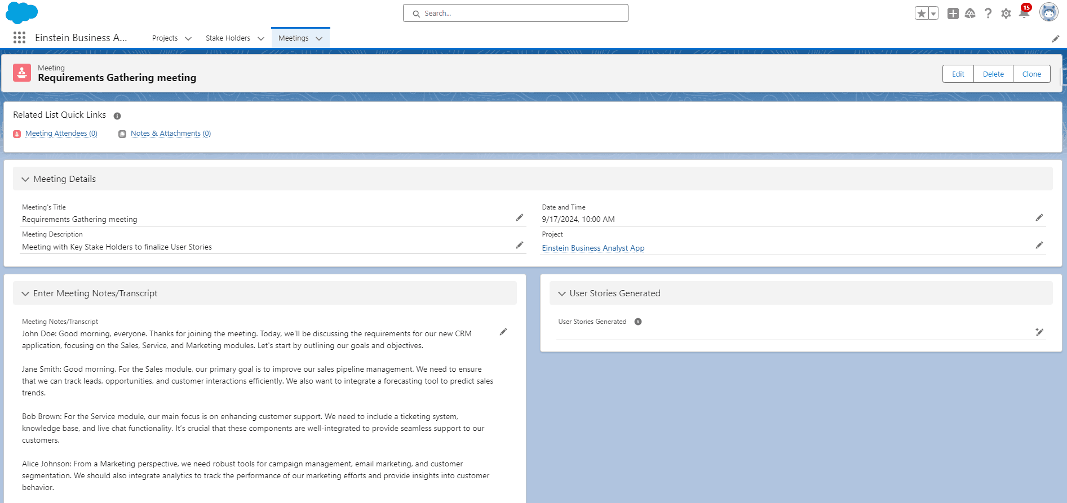Viewport: 1067px width, 503px height.
Task: Edit the Project field pencil
Action: [x=1039, y=245]
